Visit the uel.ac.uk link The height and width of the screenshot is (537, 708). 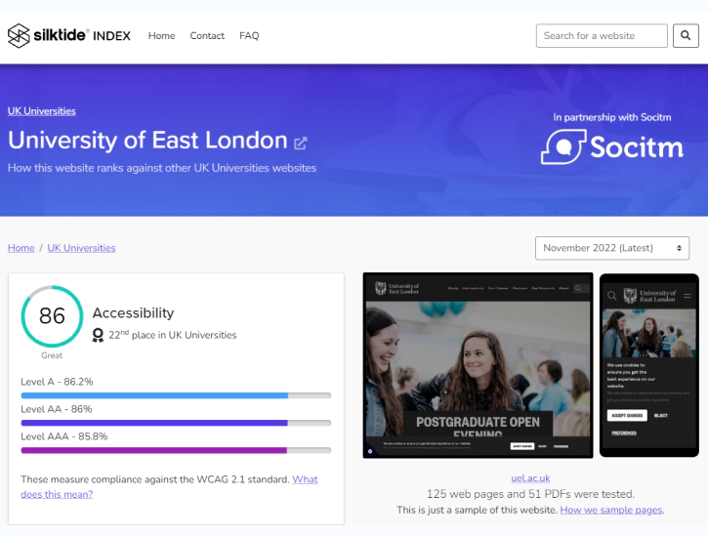click(530, 478)
